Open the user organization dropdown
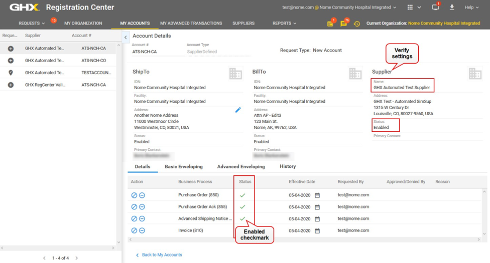The image size is (490, 263). click(339, 8)
